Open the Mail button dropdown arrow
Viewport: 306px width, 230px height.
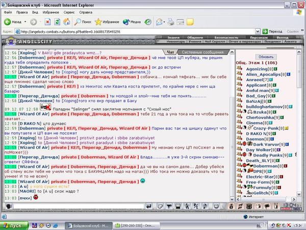tap(164, 21)
